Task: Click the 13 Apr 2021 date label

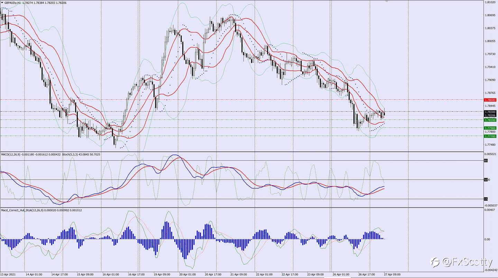Action: 8,275
